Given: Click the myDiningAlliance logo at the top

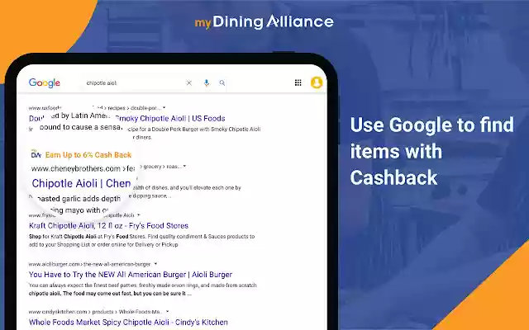Looking at the screenshot, I should tap(264, 22).
